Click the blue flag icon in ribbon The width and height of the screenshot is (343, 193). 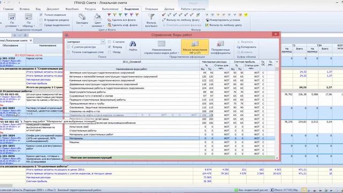(x=126, y=15)
